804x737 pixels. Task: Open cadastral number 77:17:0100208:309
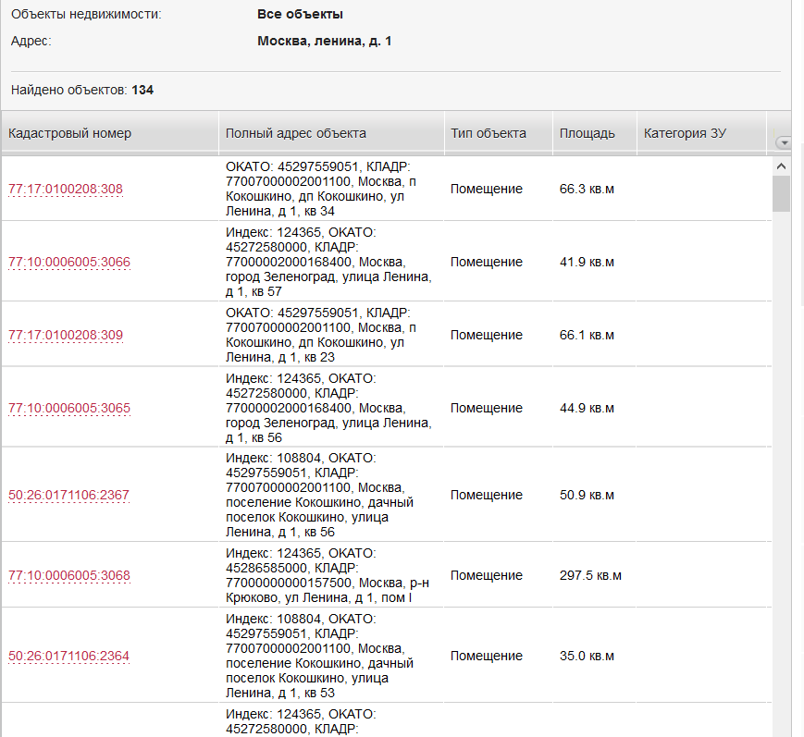coord(66,335)
